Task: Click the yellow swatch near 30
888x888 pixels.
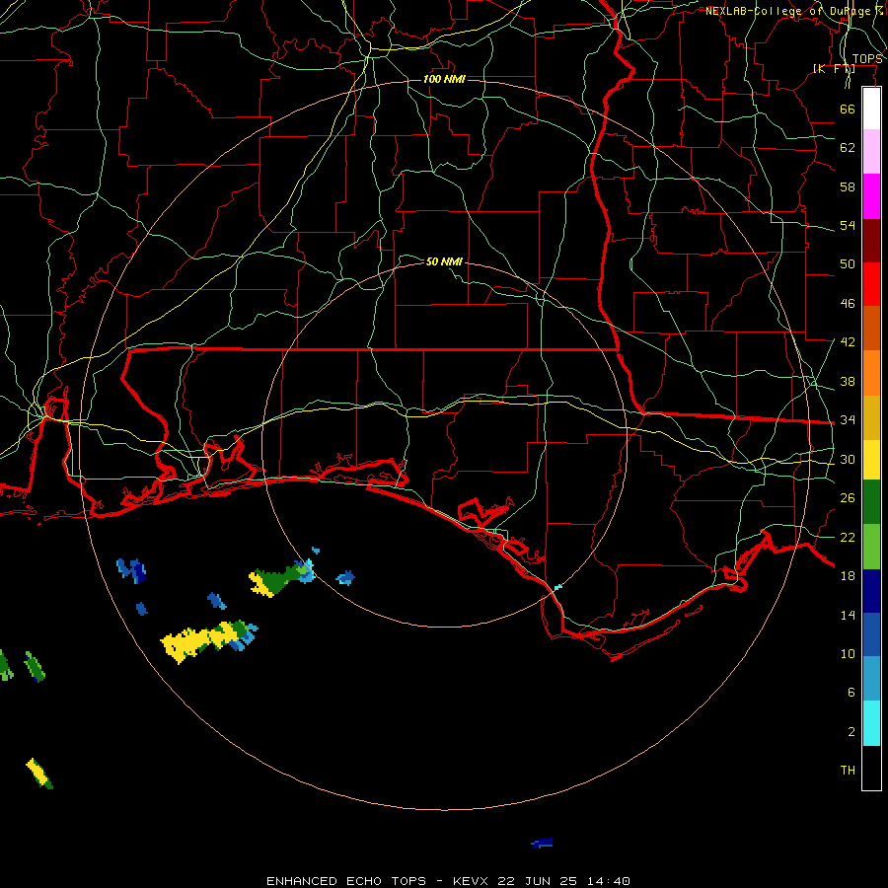Action: 871,459
